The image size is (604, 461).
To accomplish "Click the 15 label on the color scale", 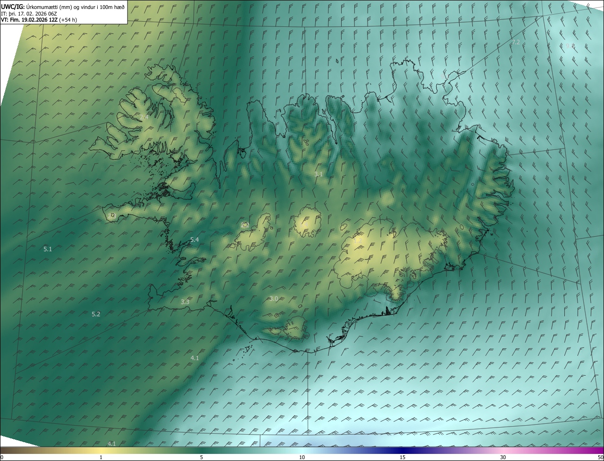I will [403, 457].
